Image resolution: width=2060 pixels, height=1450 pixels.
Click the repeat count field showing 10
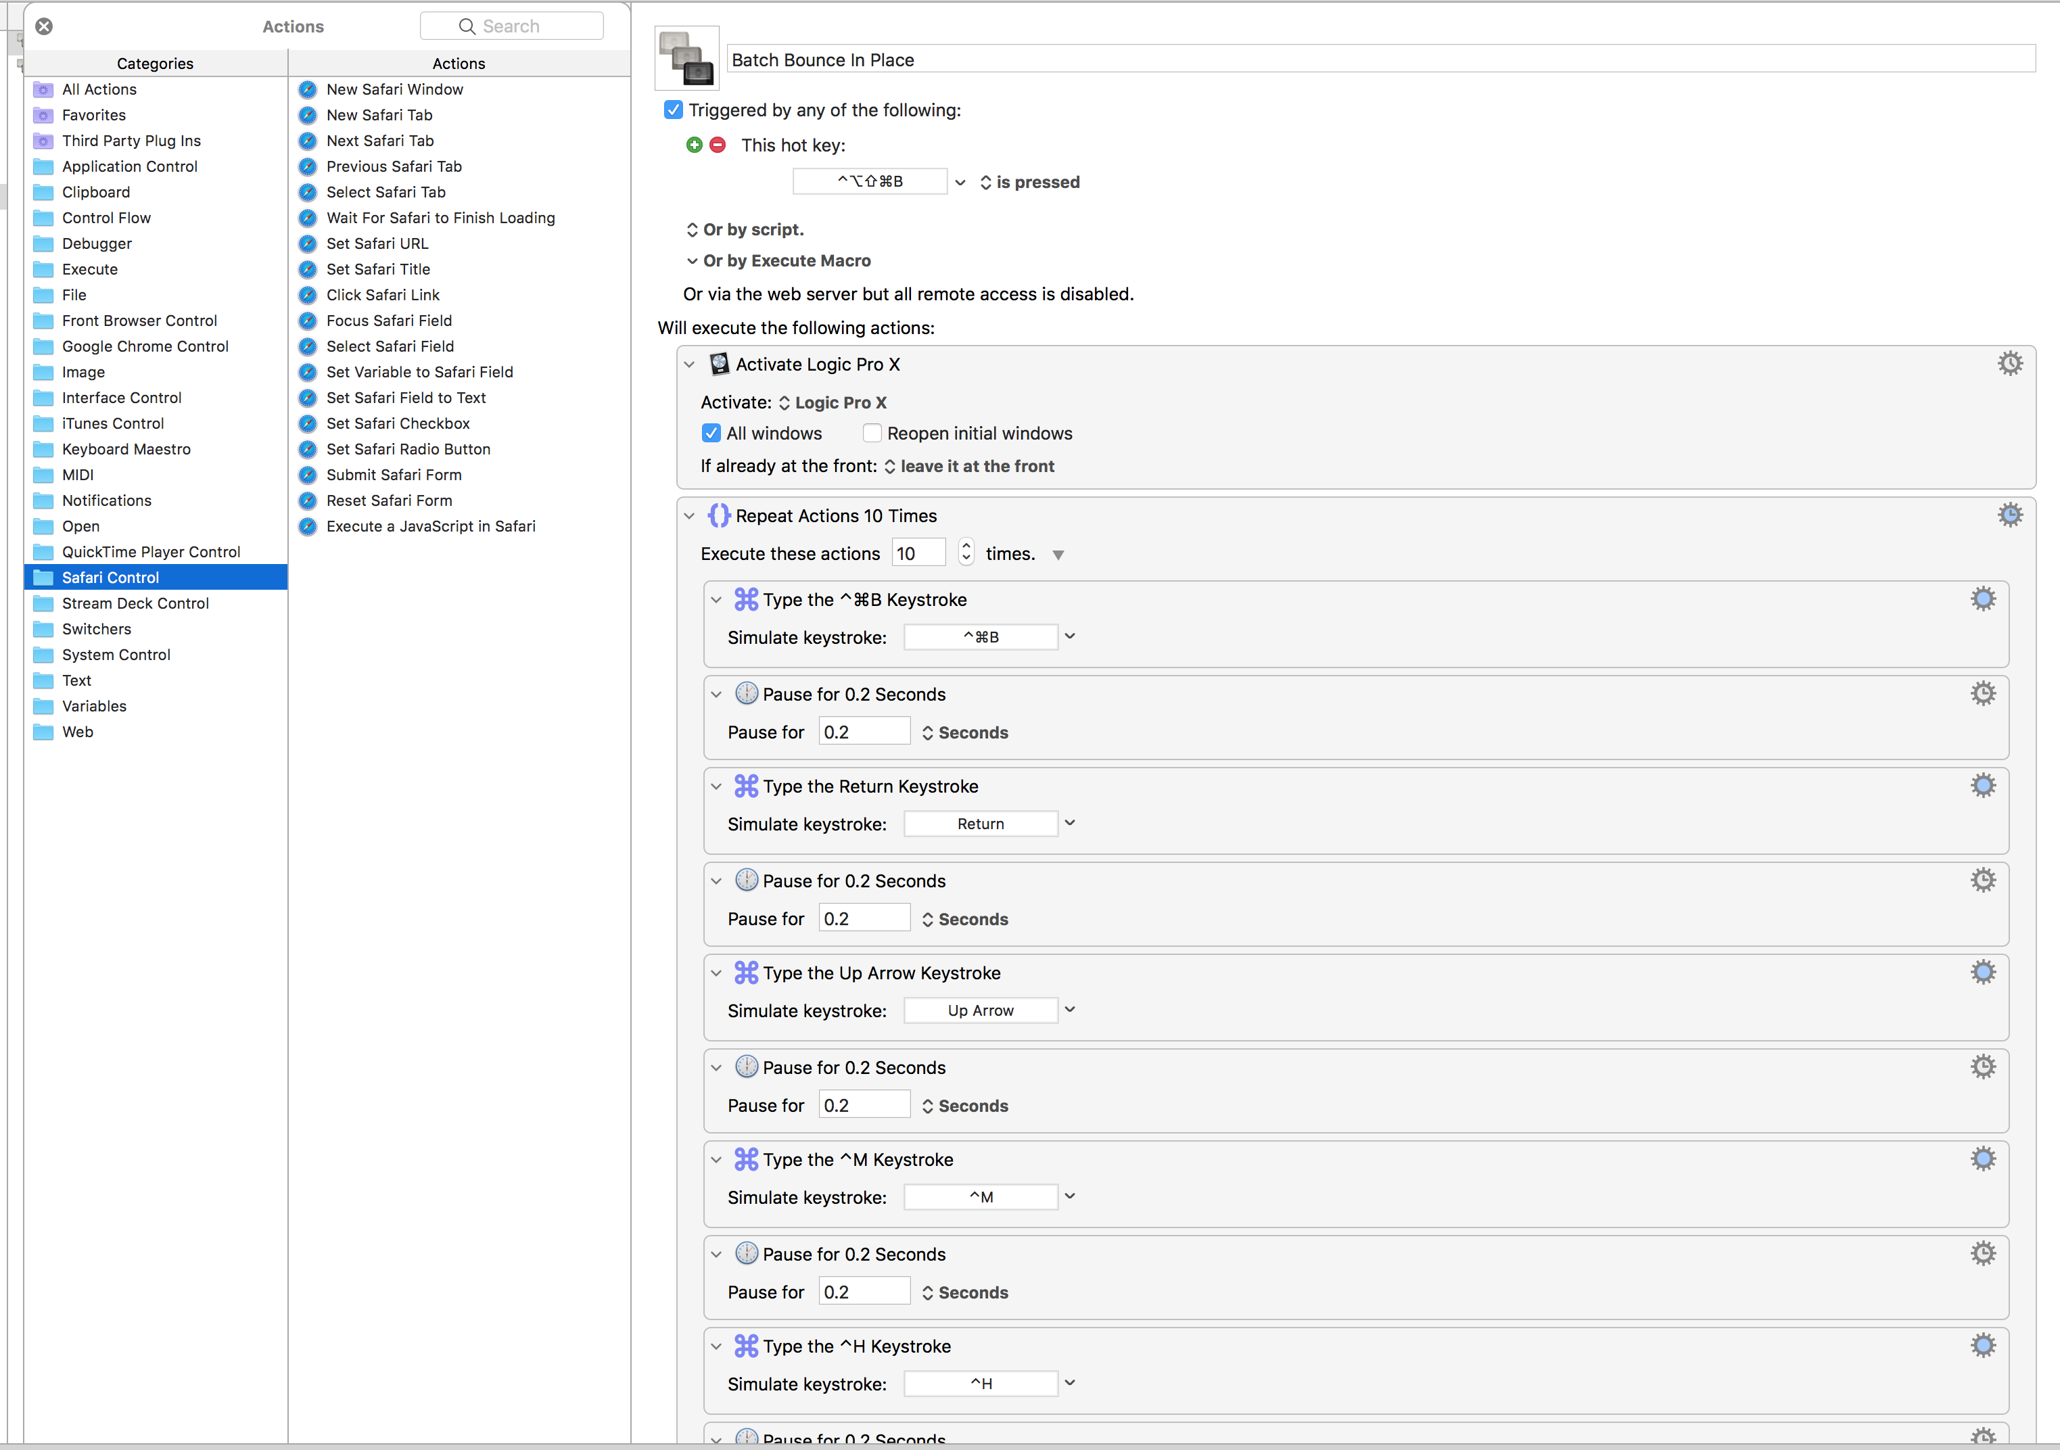(918, 553)
